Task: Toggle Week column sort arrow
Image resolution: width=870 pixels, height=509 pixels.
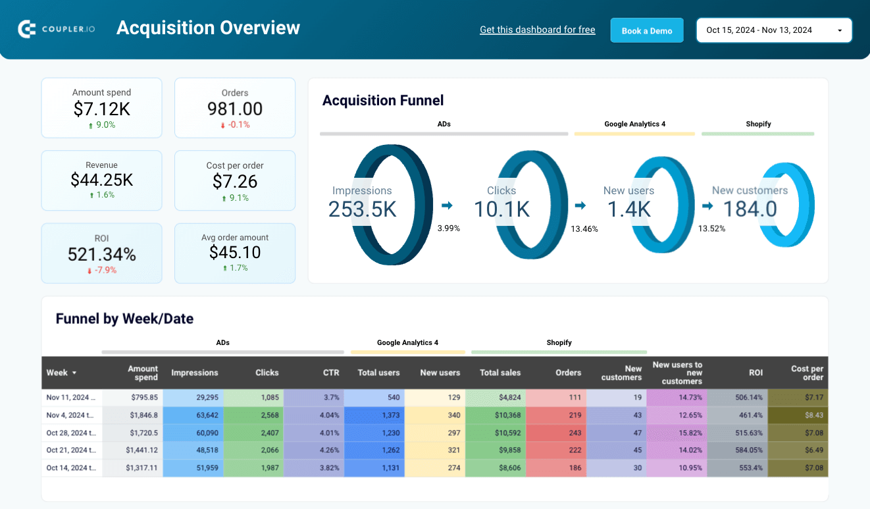Action: 74,373
